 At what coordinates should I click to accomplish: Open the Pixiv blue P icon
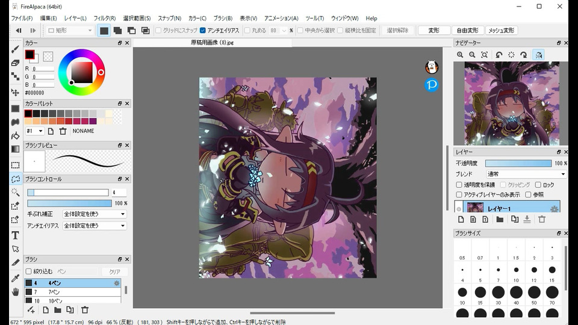[x=432, y=85]
